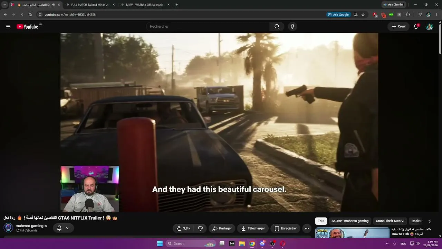Save the video with Enregistrer
The height and width of the screenshot is (249, 442).
point(286,228)
